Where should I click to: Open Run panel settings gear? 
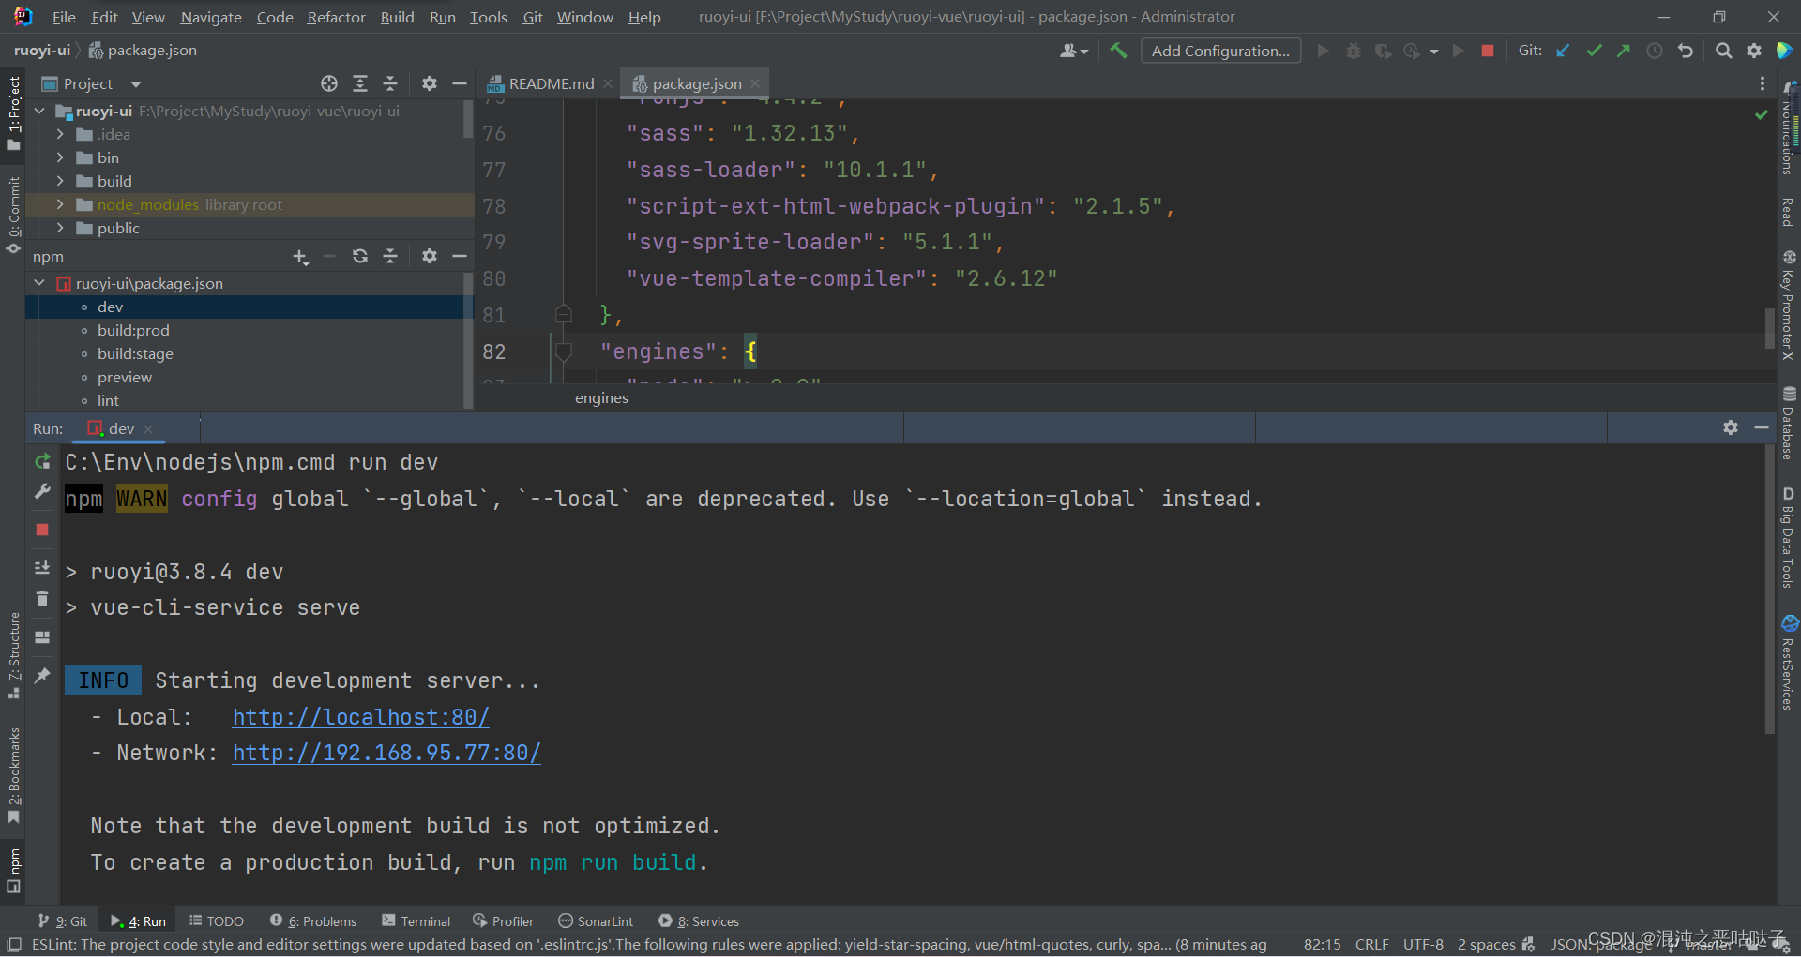click(1731, 427)
